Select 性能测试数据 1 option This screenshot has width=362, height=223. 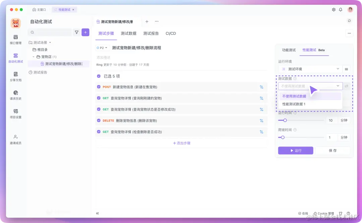[310, 104]
